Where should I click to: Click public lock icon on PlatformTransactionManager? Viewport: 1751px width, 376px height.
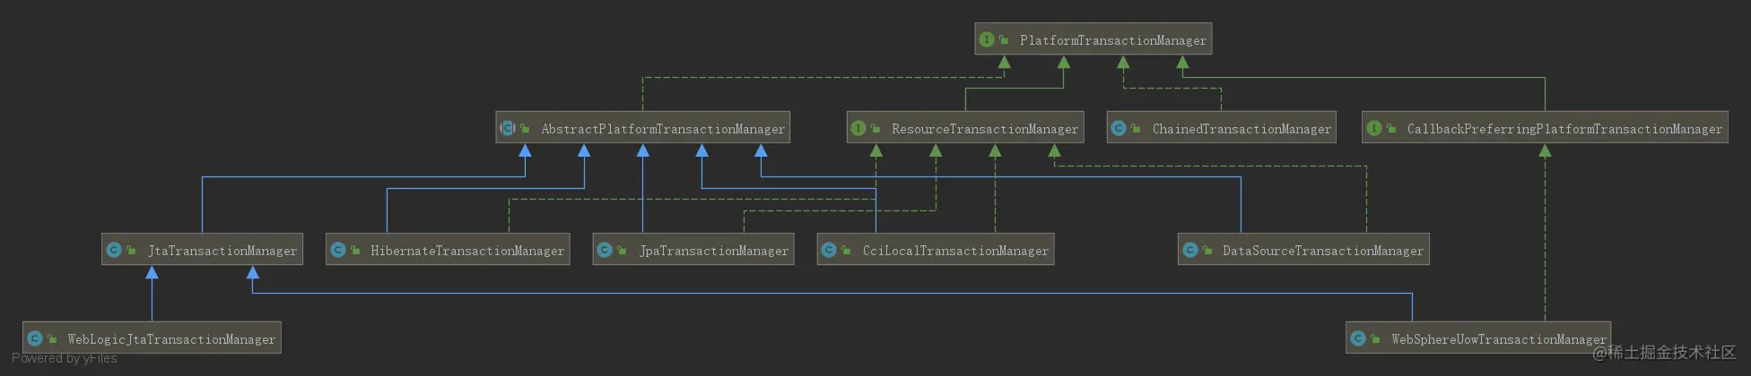tap(1004, 40)
